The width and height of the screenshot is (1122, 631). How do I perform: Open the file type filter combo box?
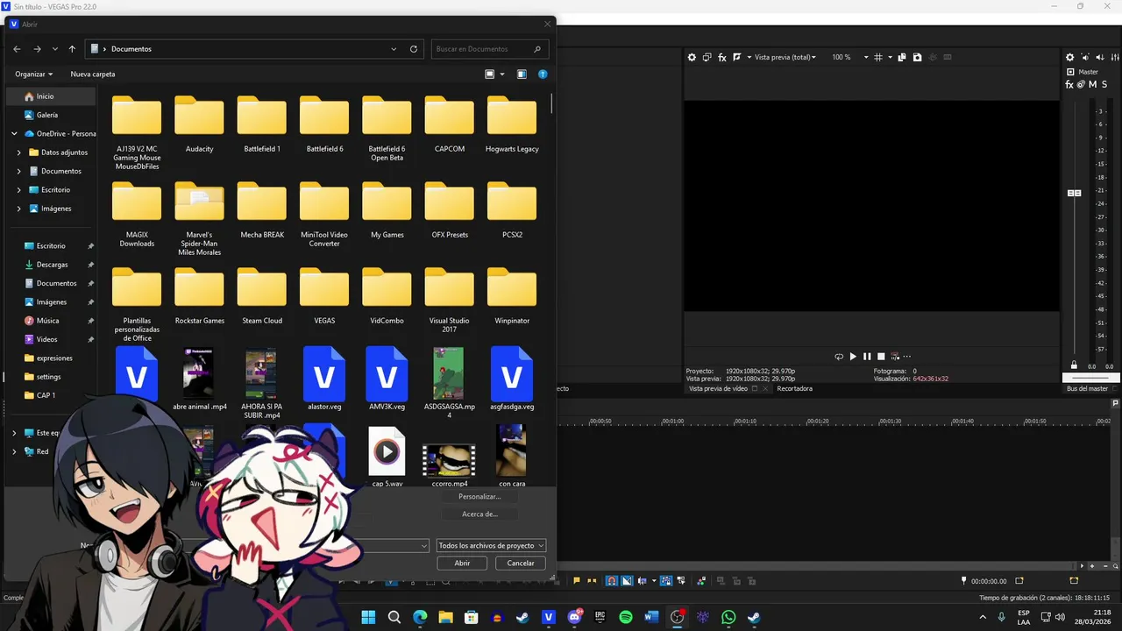click(491, 545)
